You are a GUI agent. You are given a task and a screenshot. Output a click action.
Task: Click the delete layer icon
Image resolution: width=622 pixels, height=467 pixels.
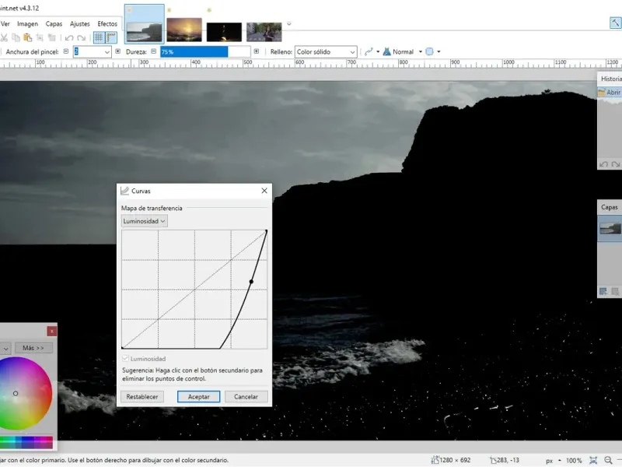[x=615, y=291]
